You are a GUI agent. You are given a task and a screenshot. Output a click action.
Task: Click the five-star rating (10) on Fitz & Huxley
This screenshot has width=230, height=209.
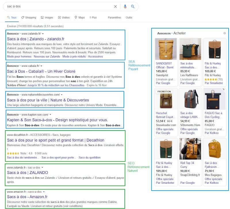coord(214,79)
